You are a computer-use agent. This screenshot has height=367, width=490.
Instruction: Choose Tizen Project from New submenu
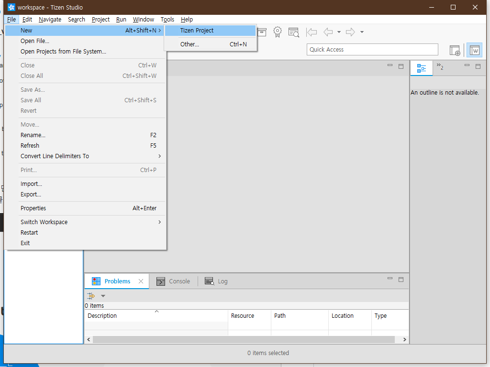211,30
